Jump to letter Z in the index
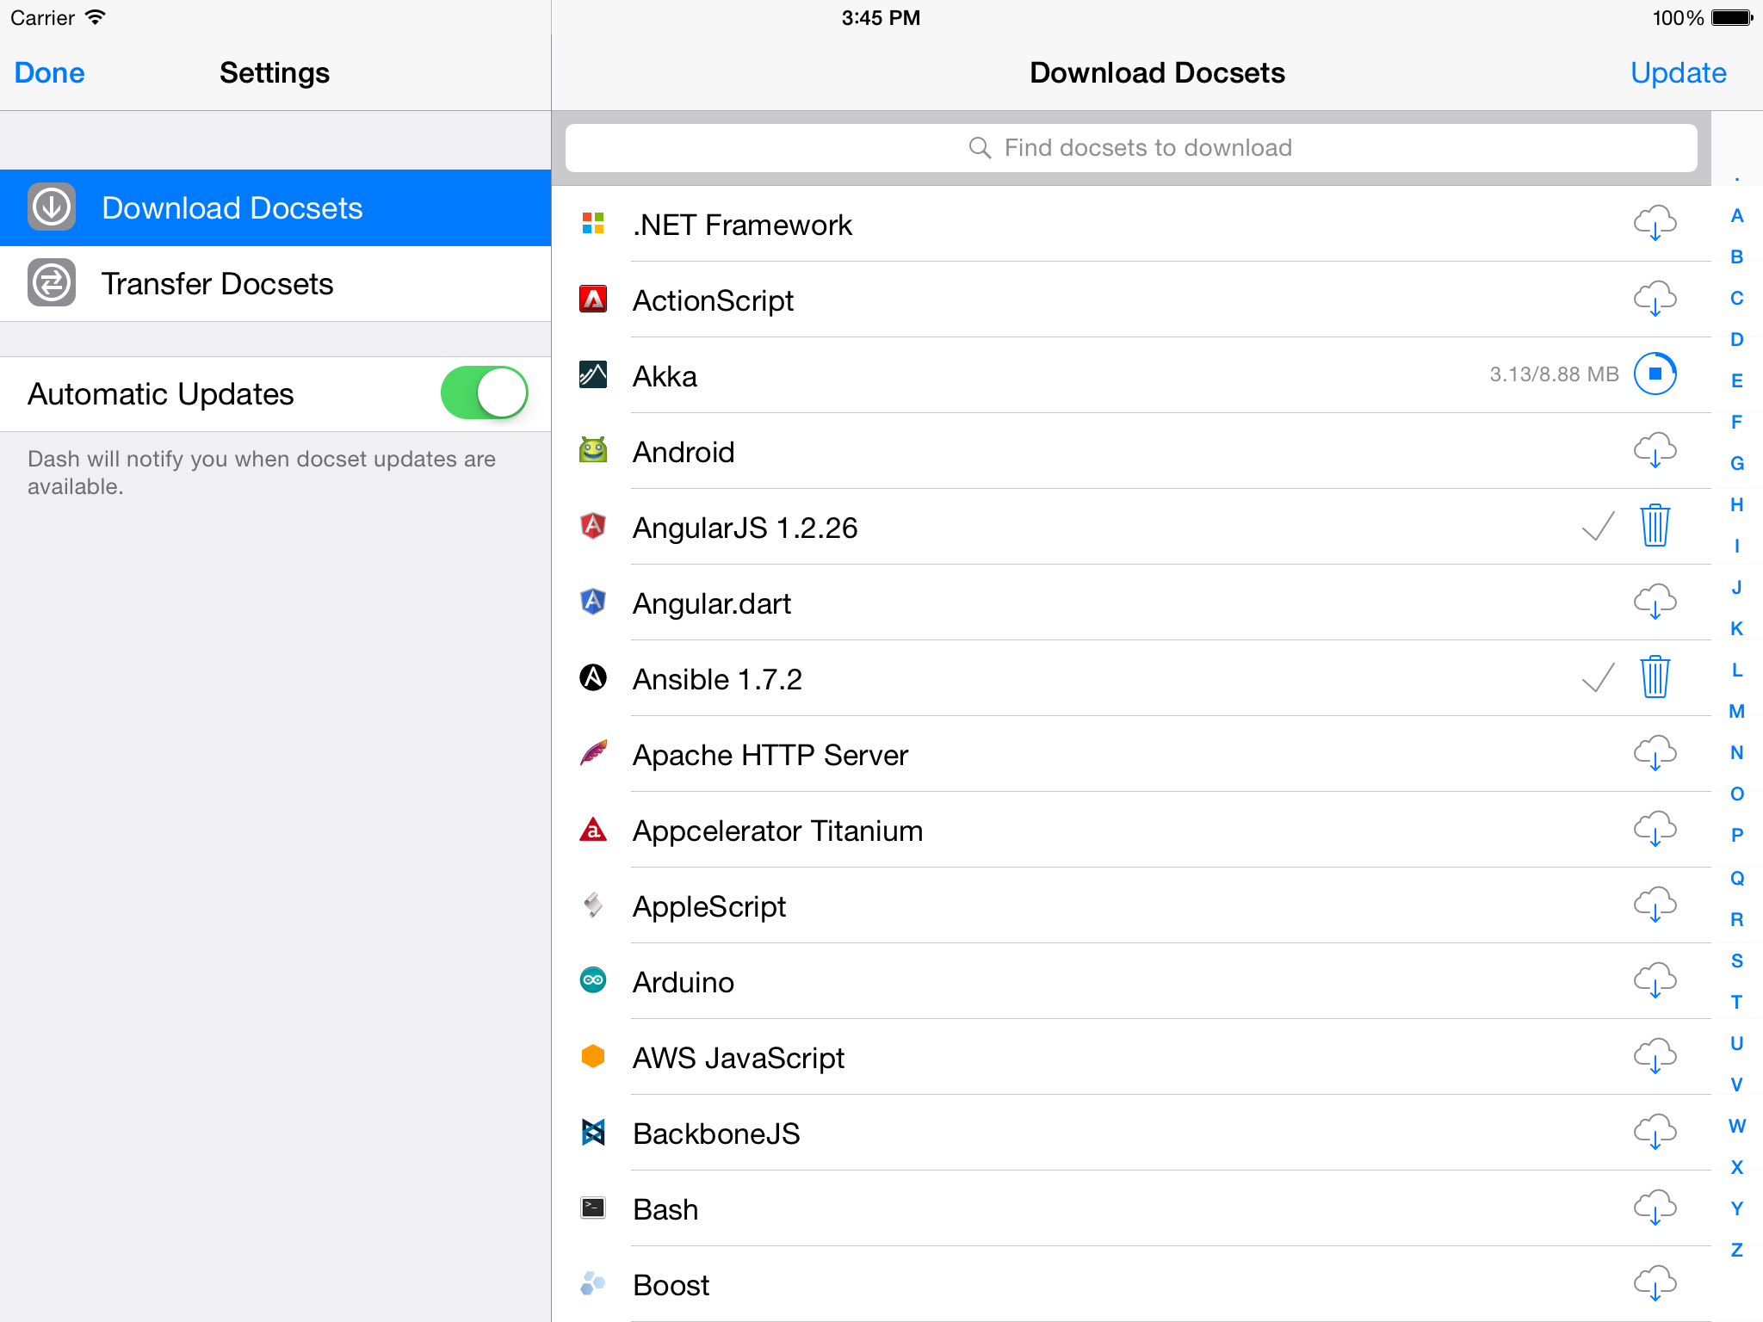The image size is (1763, 1322). 1736,1250
